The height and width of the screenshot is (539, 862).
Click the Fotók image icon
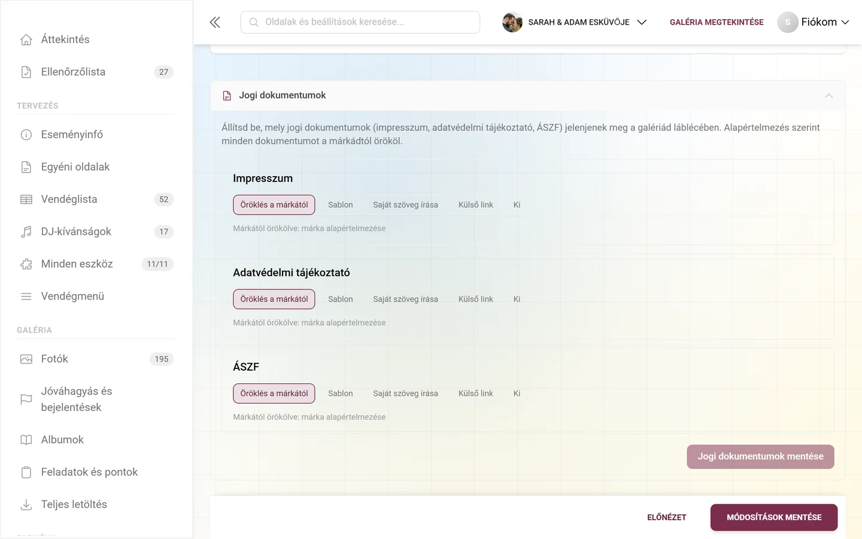(x=26, y=359)
